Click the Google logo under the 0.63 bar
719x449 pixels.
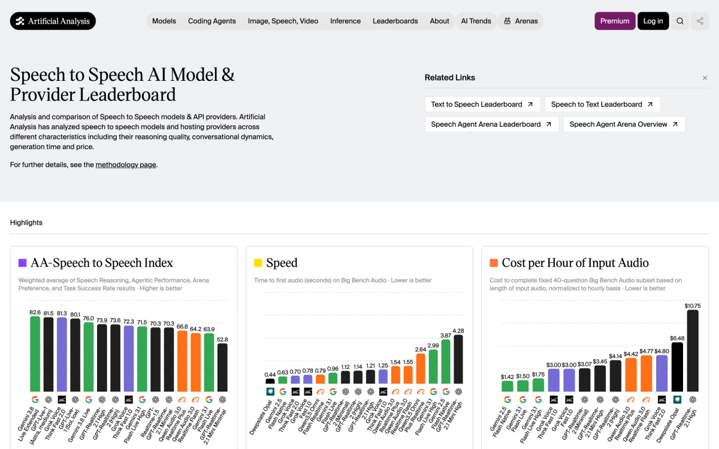[283, 392]
